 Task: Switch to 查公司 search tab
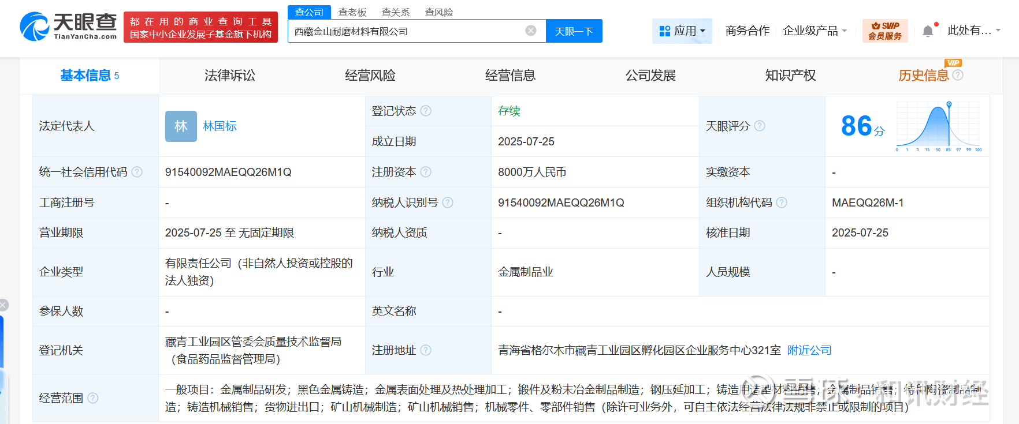(309, 12)
